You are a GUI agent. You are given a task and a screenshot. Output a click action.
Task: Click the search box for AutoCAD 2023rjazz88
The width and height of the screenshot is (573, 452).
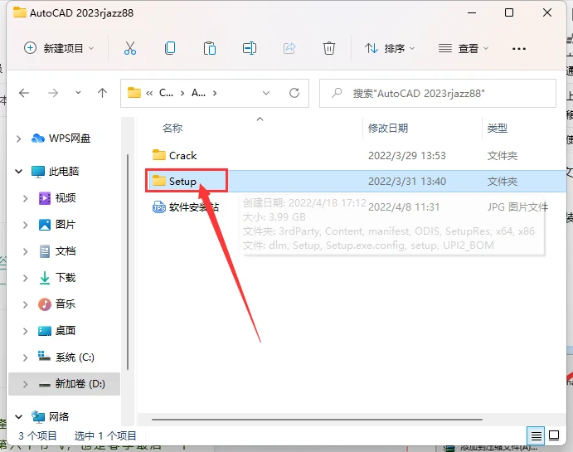pos(438,94)
